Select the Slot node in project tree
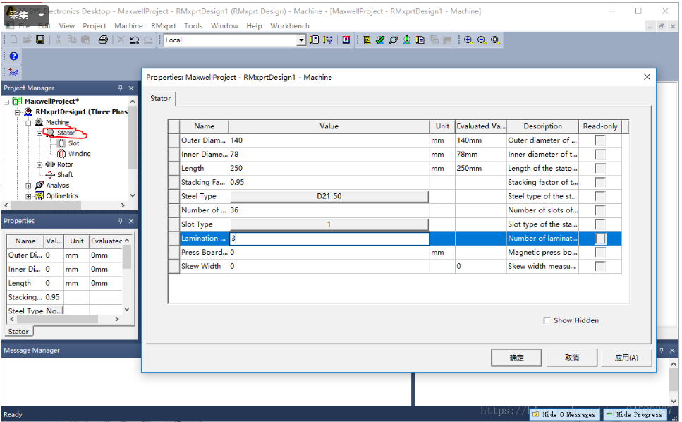 click(x=73, y=143)
